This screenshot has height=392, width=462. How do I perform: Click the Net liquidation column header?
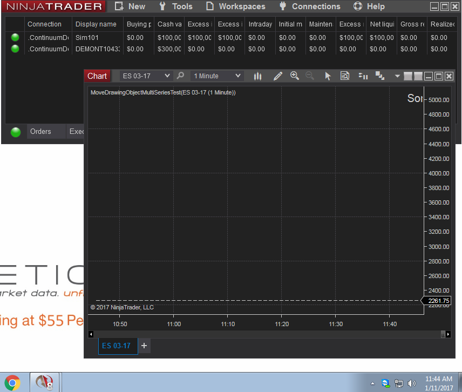click(382, 24)
